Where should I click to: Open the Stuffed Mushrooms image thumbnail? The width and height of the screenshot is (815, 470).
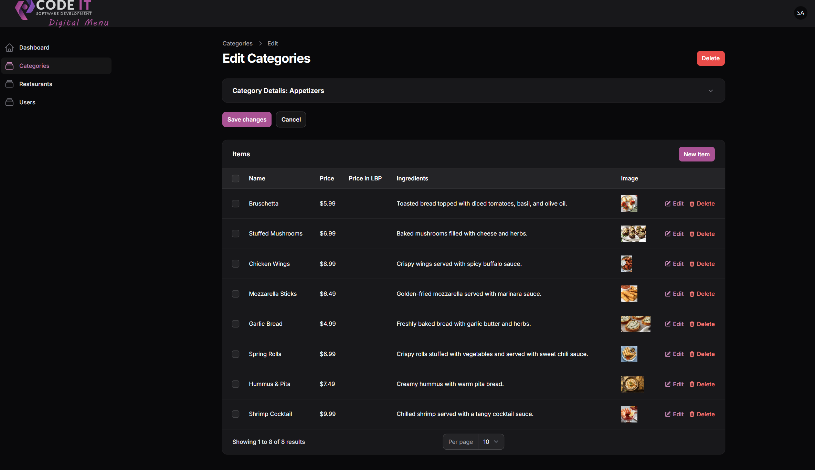pyautogui.click(x=633, y=234)
